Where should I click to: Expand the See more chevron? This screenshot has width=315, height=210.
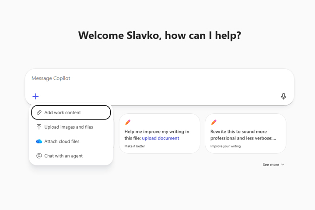coord(283,164)
